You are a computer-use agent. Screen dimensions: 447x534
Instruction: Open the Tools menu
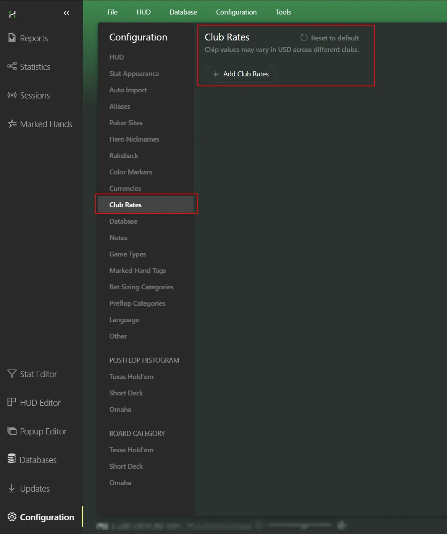click(283, 12)
